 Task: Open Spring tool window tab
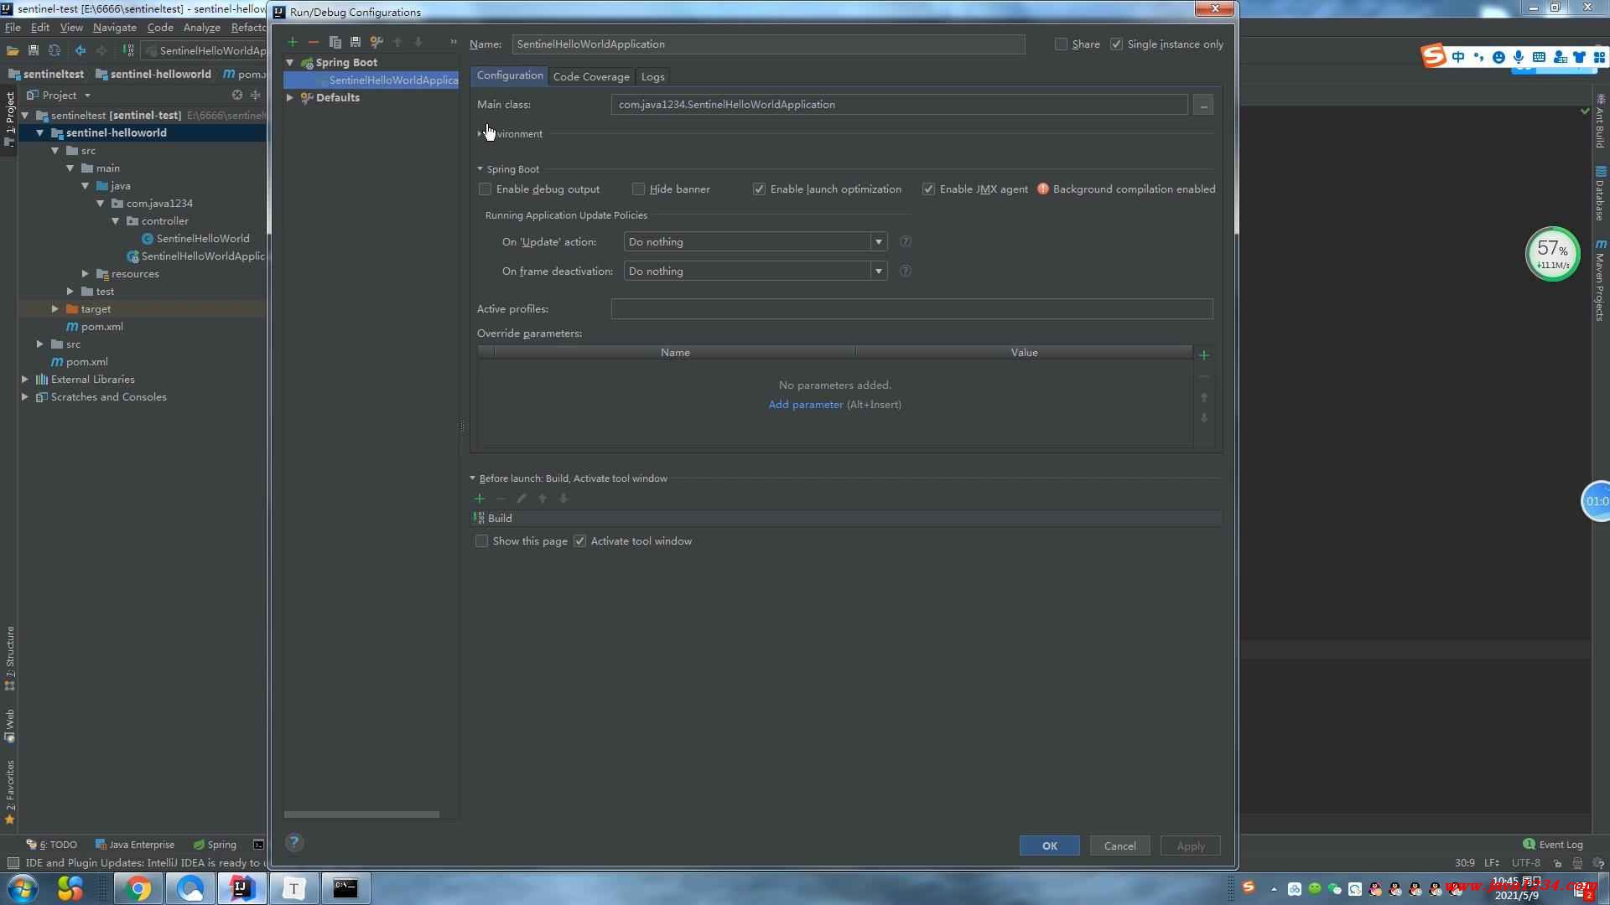pos(215,845)
